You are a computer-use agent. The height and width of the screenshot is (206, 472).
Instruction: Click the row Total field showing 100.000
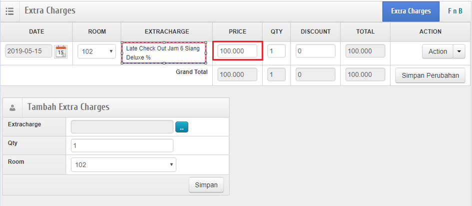(x=365, y=51)
